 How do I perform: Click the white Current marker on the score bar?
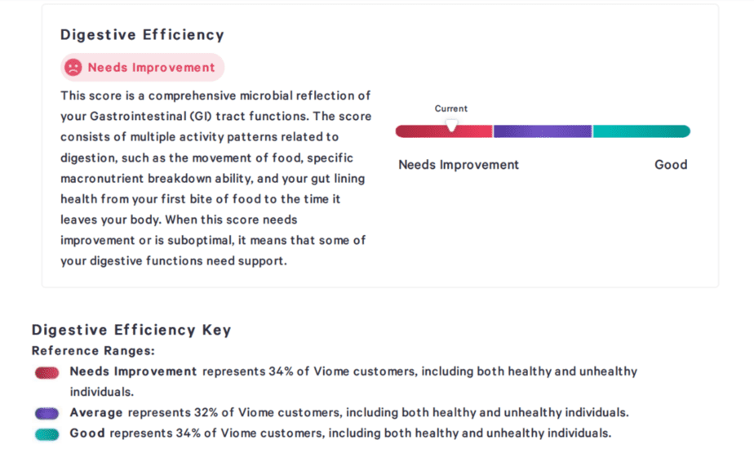(x=451, y=126)
